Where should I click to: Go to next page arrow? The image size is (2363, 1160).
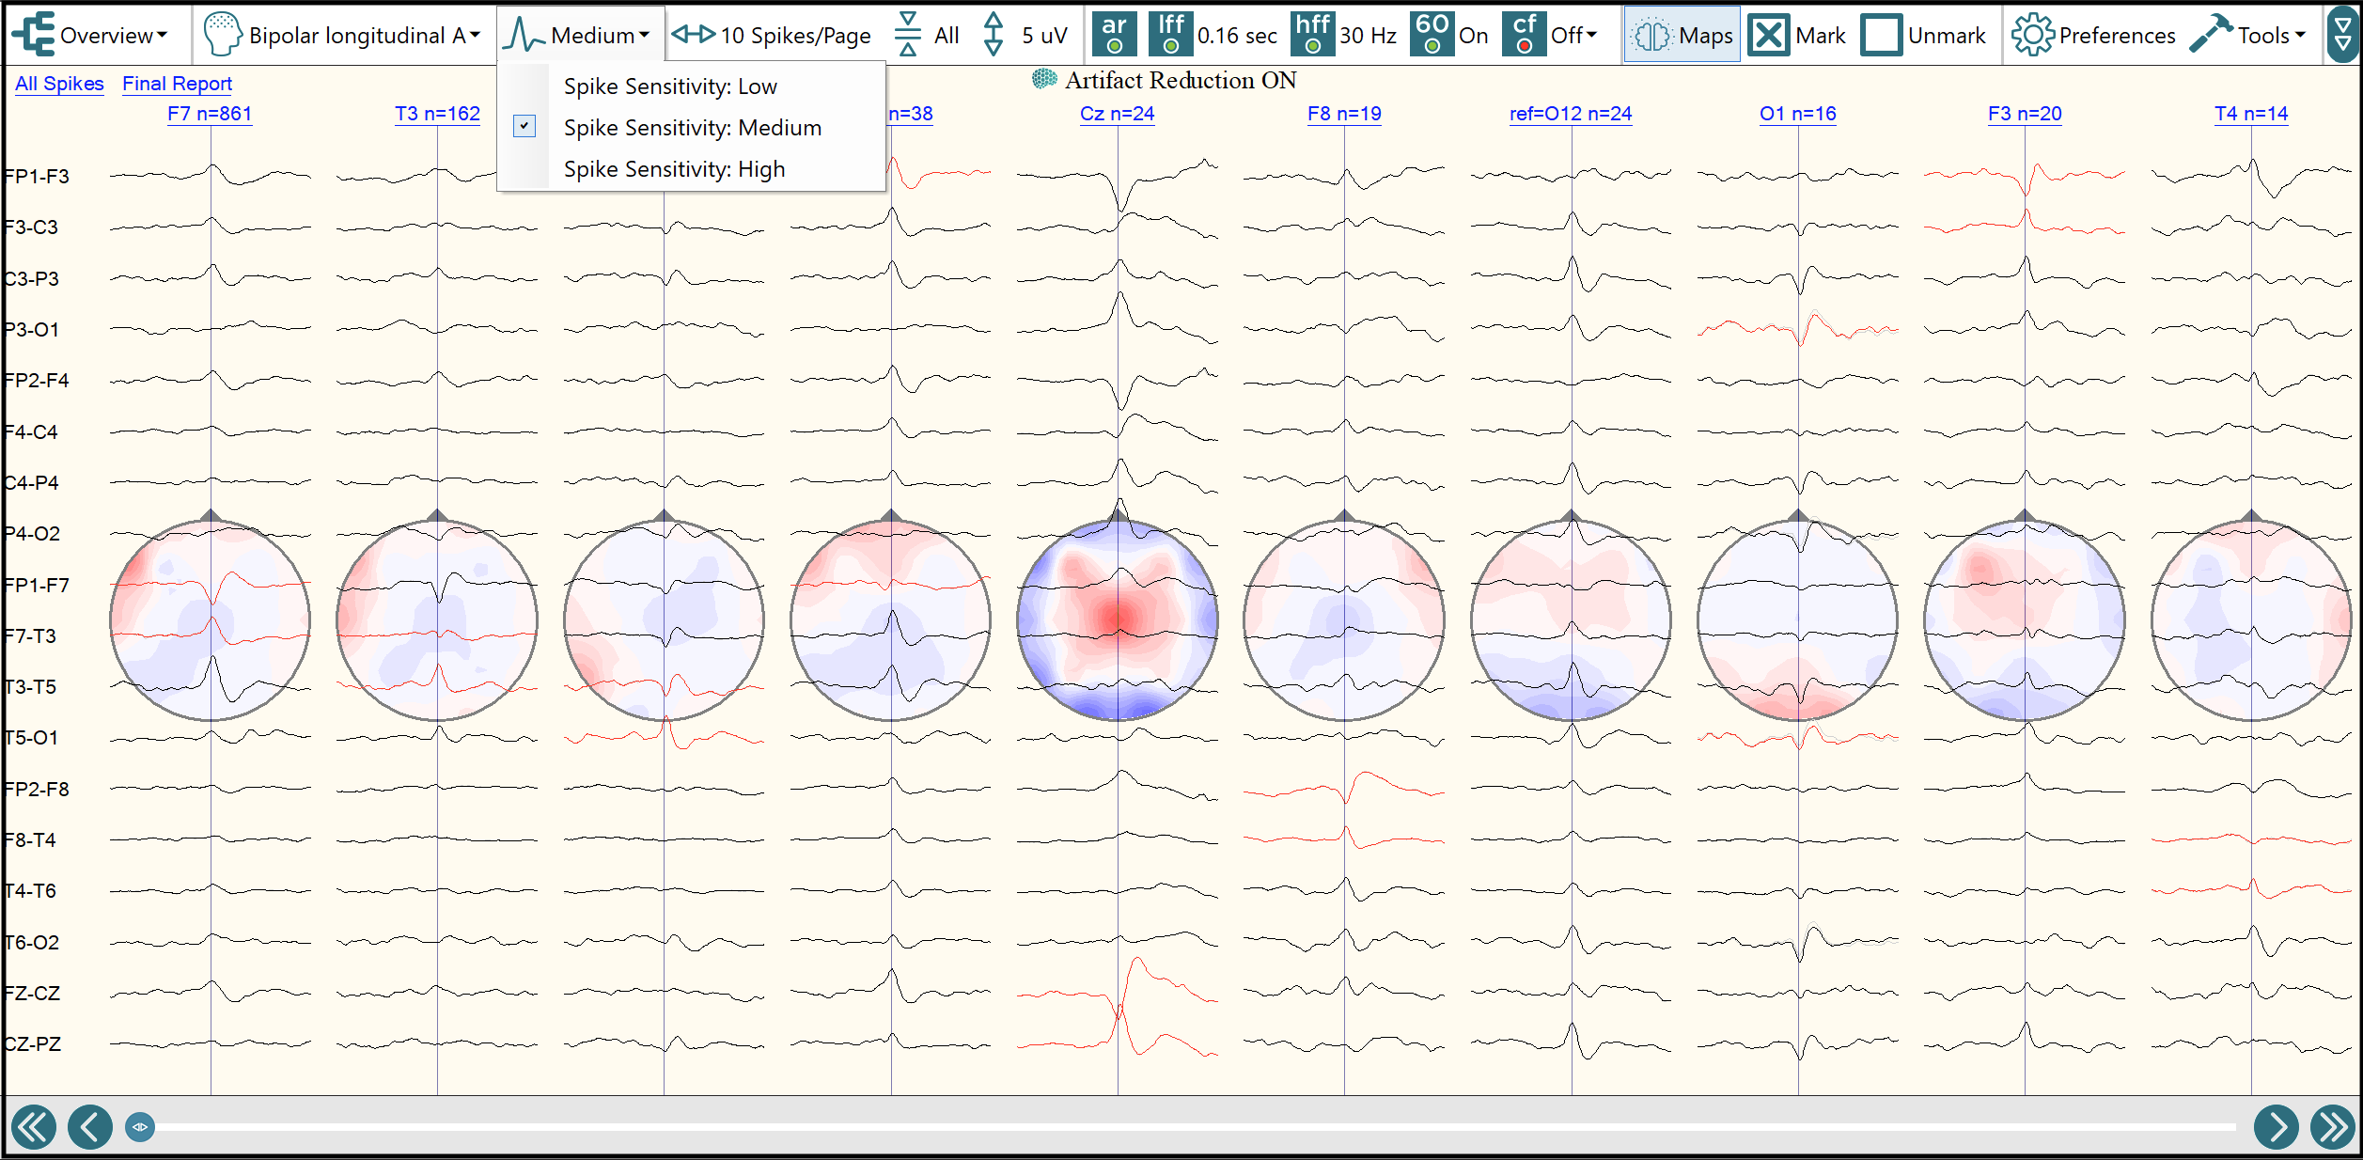click(x=2277, y=1126)
